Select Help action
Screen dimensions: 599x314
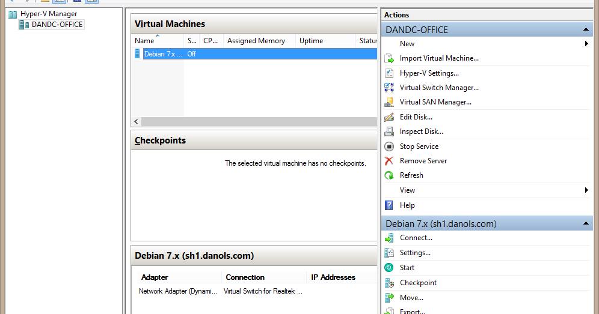pos(407,205)
